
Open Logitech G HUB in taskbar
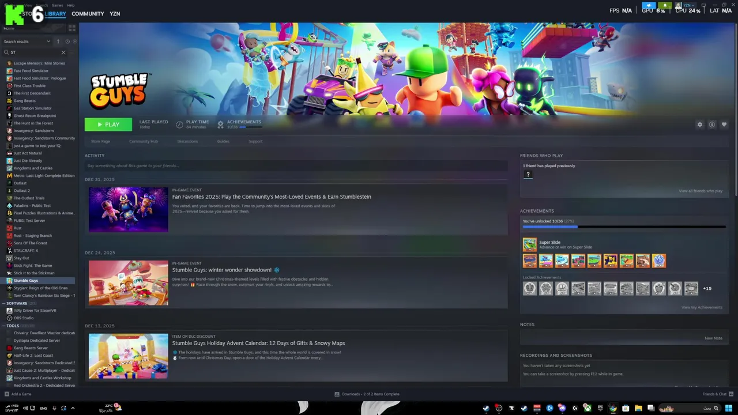575,408
